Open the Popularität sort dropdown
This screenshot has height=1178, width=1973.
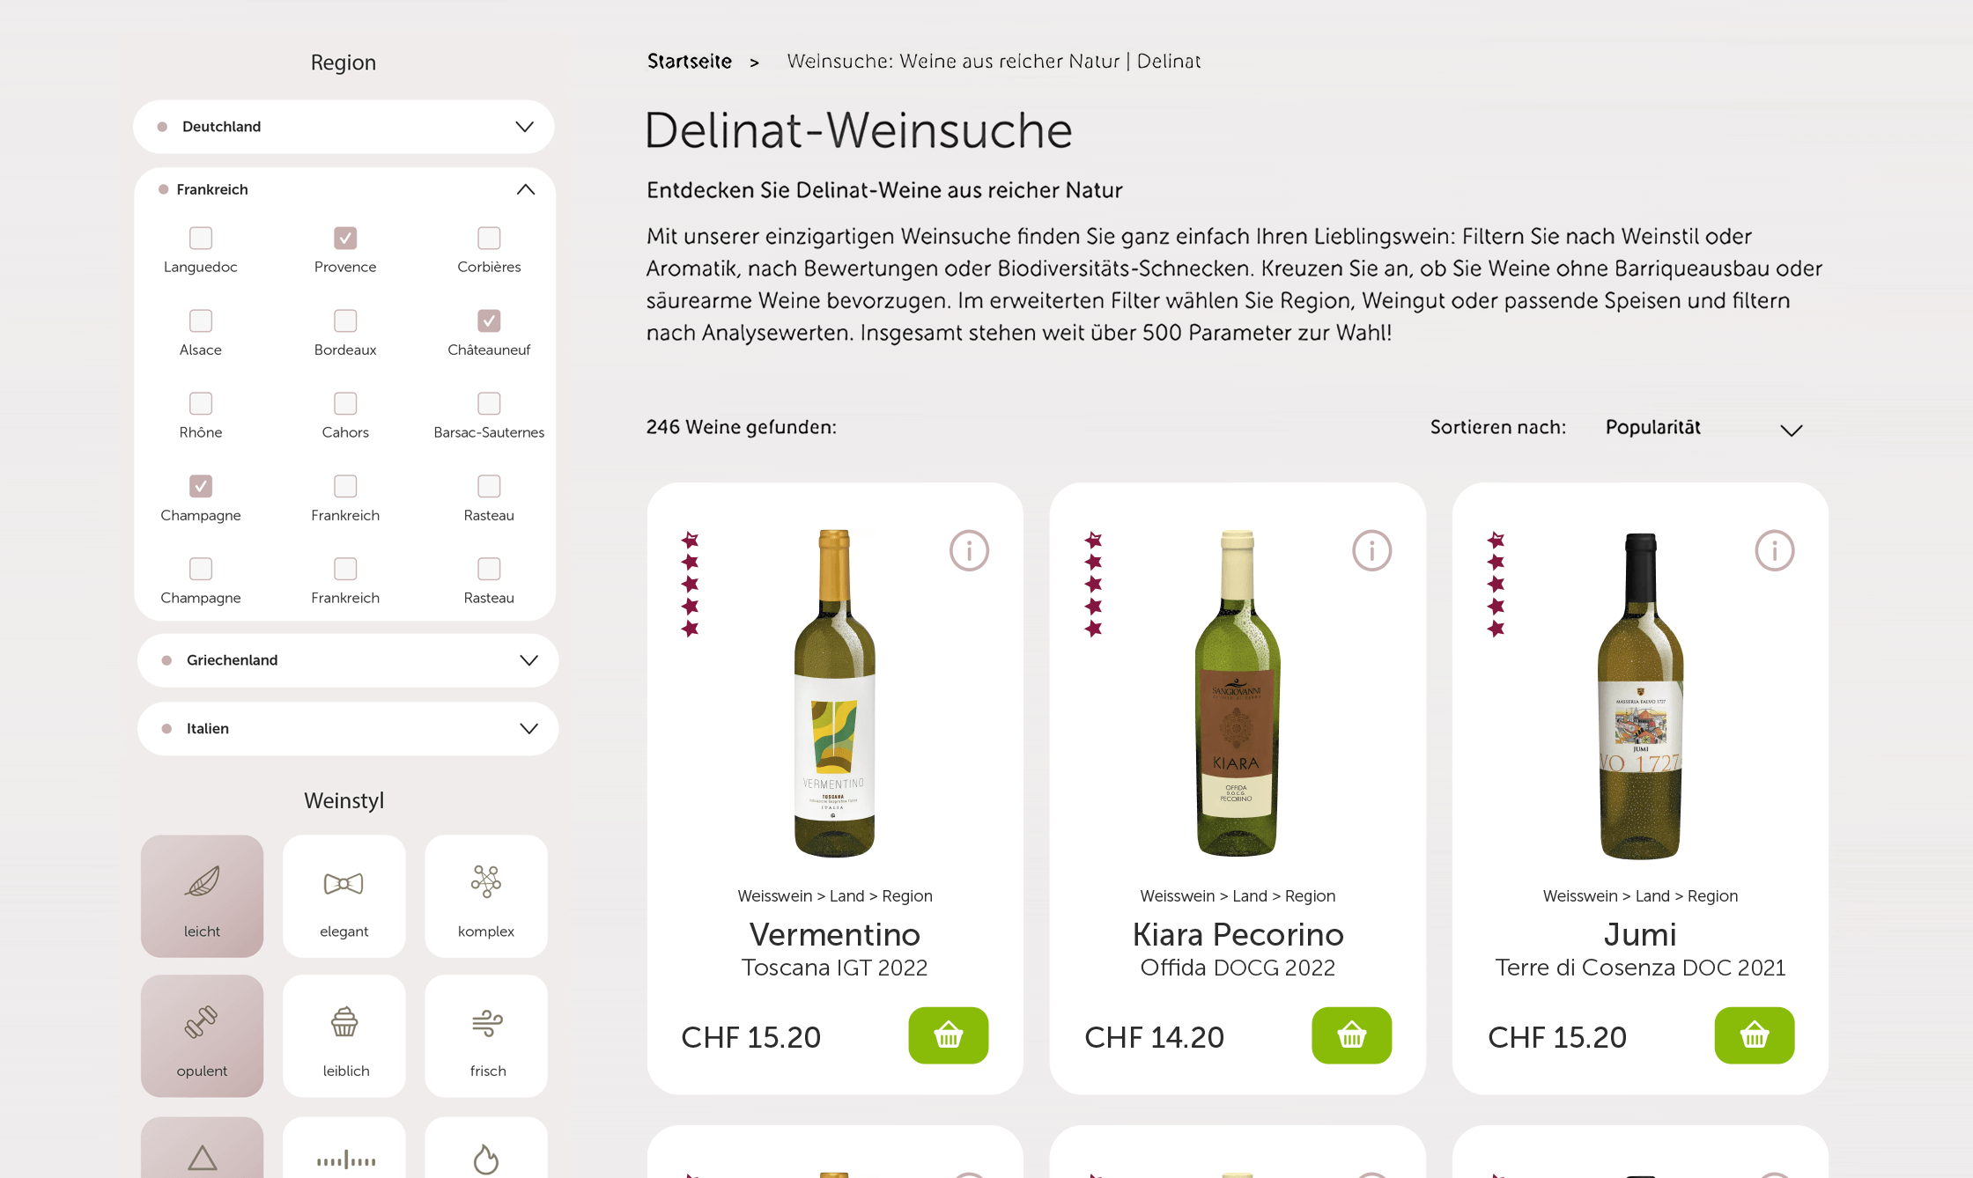(x=1703, y=428)
